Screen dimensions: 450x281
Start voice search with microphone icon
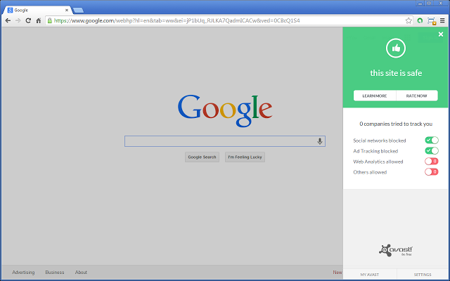[x=320, y=141]
